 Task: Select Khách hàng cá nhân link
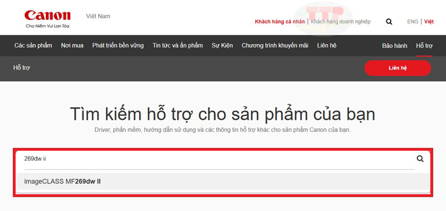point(280,22)
